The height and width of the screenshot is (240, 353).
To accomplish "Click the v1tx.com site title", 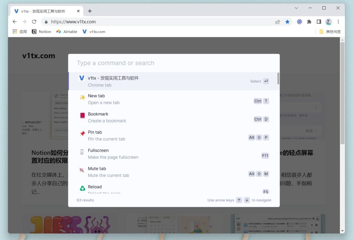I will click(39, 56).
